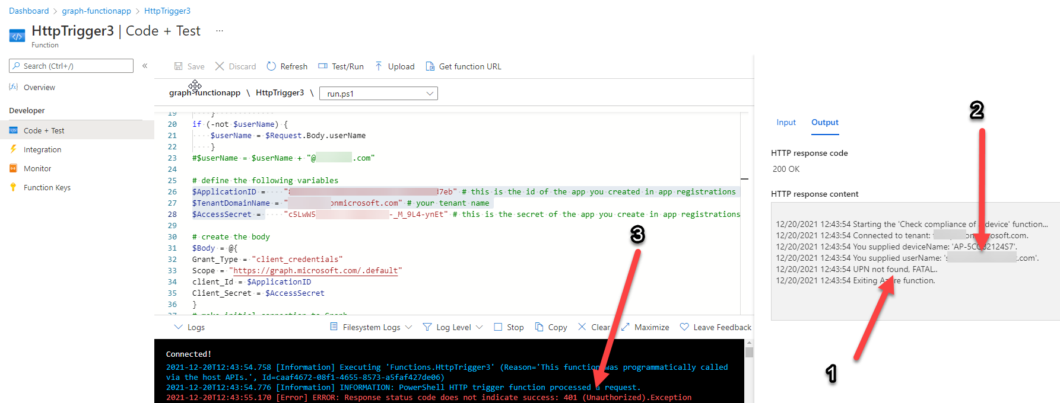Image resolution: width=1060 pixels, height=403 pixels.
Task: Open the Integration menu item
Action: click(x=42, y=149)
